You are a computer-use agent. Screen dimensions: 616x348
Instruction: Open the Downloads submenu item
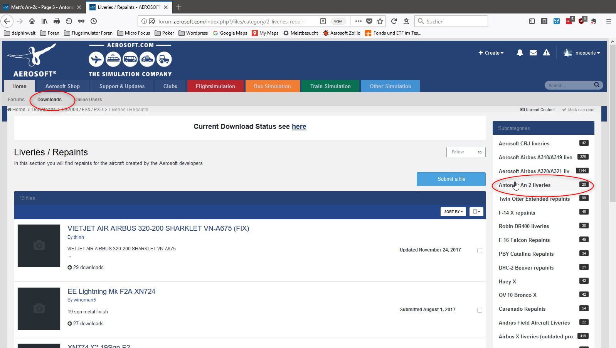[x=49, y=99]
